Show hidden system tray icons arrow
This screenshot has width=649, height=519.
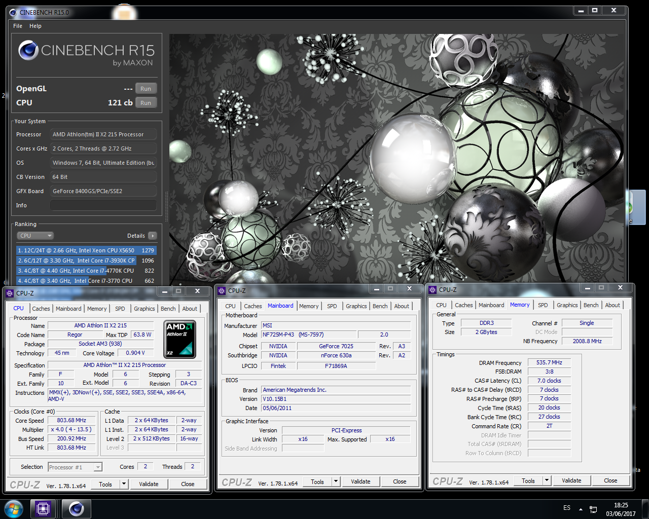[581, 509]
